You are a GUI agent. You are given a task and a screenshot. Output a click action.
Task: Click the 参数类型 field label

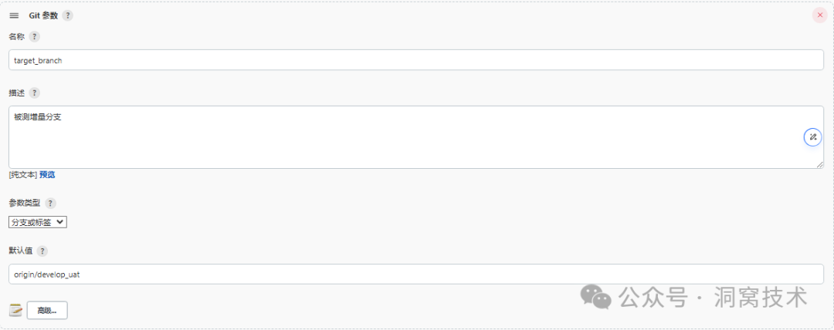tap(24, 203)
